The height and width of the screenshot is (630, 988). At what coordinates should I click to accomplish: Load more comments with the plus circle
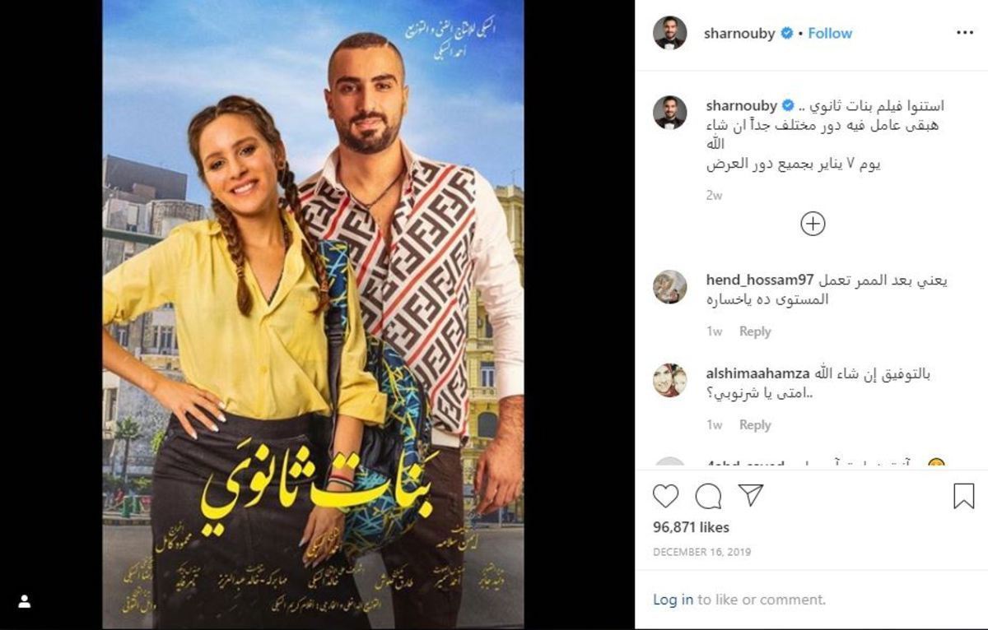[813, 224]
